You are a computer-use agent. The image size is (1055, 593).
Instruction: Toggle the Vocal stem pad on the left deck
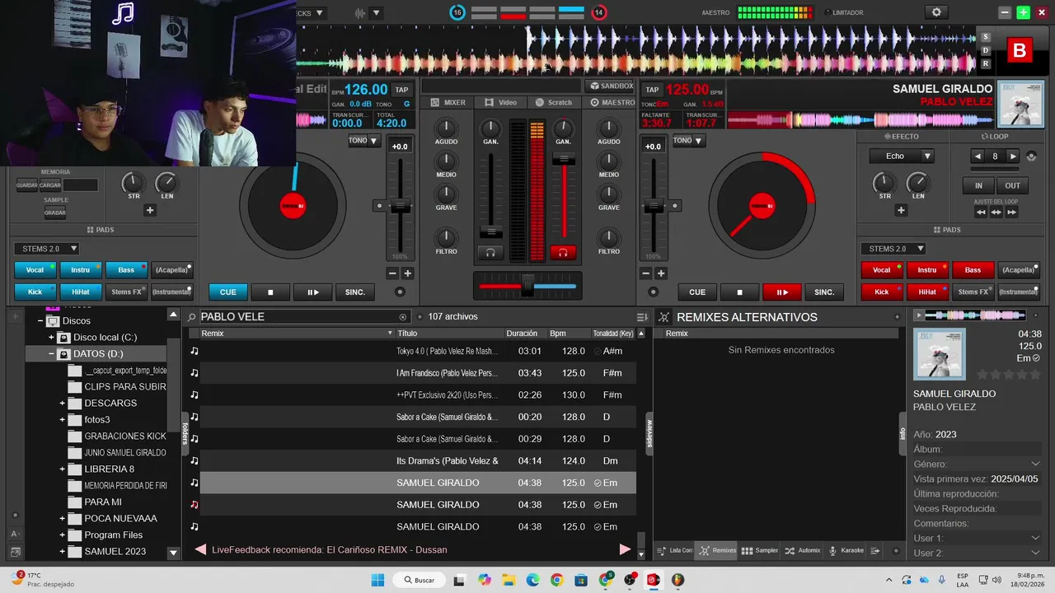coord(35,269)
